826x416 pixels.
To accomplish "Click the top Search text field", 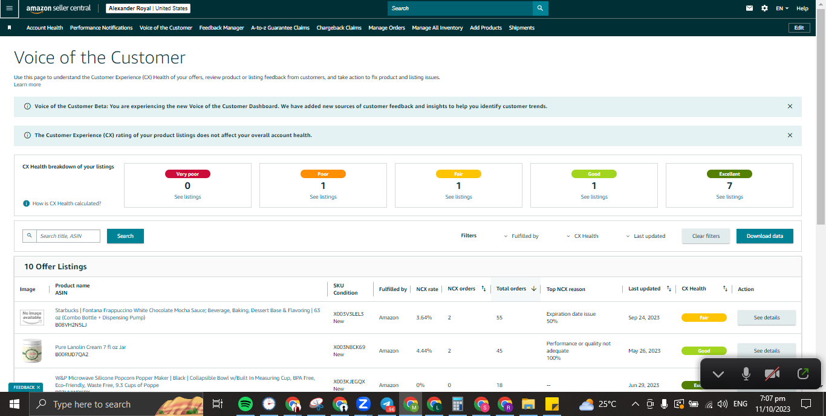I will 460,8.
